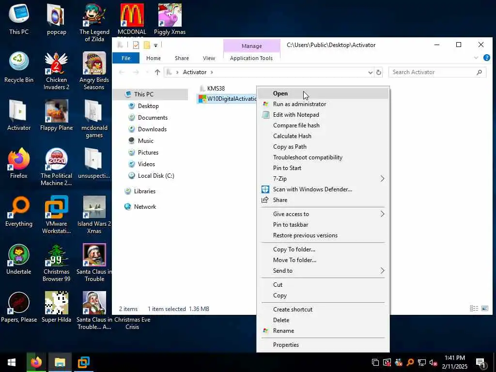Select Network in navigation pane

(x=144, y=206)
